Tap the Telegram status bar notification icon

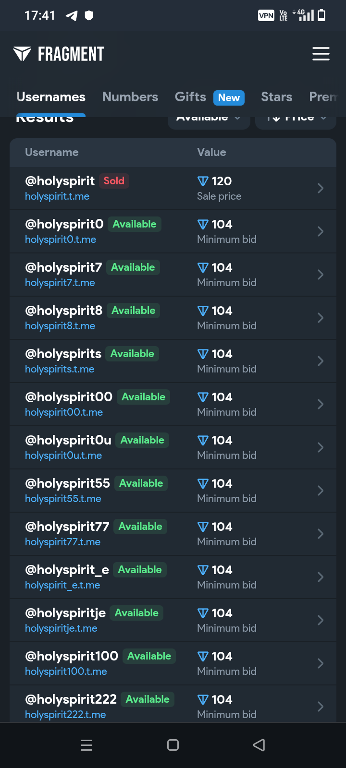(72, 16)
